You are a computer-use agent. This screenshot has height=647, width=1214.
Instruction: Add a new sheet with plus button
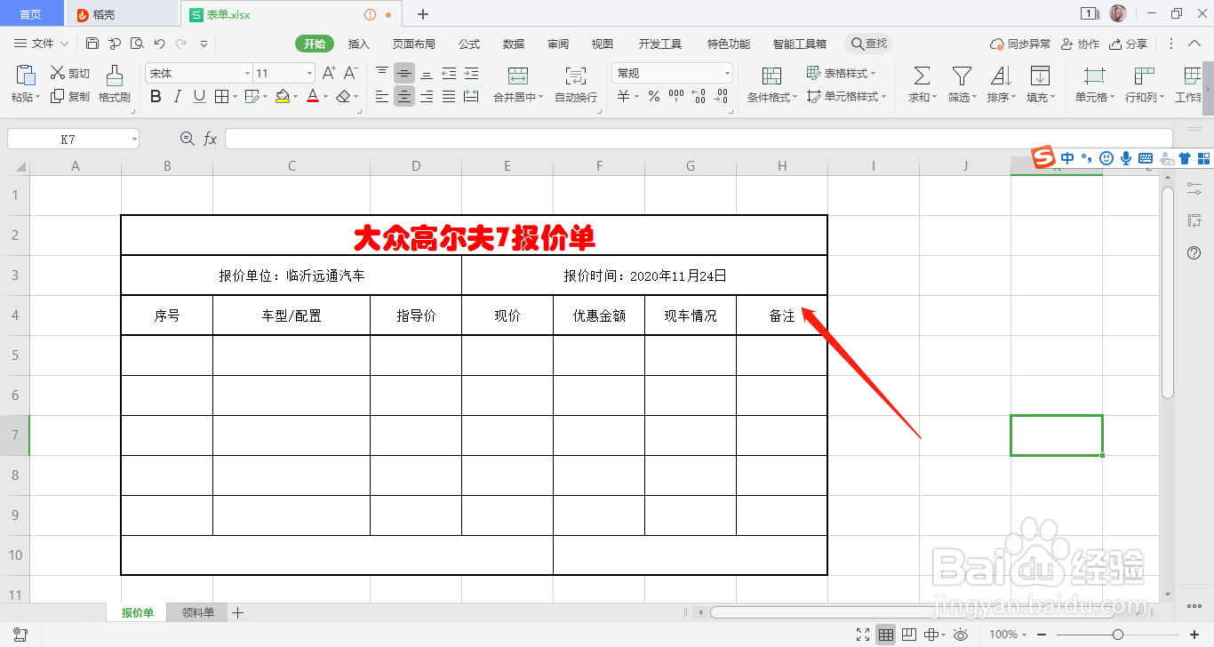point(237,612)
